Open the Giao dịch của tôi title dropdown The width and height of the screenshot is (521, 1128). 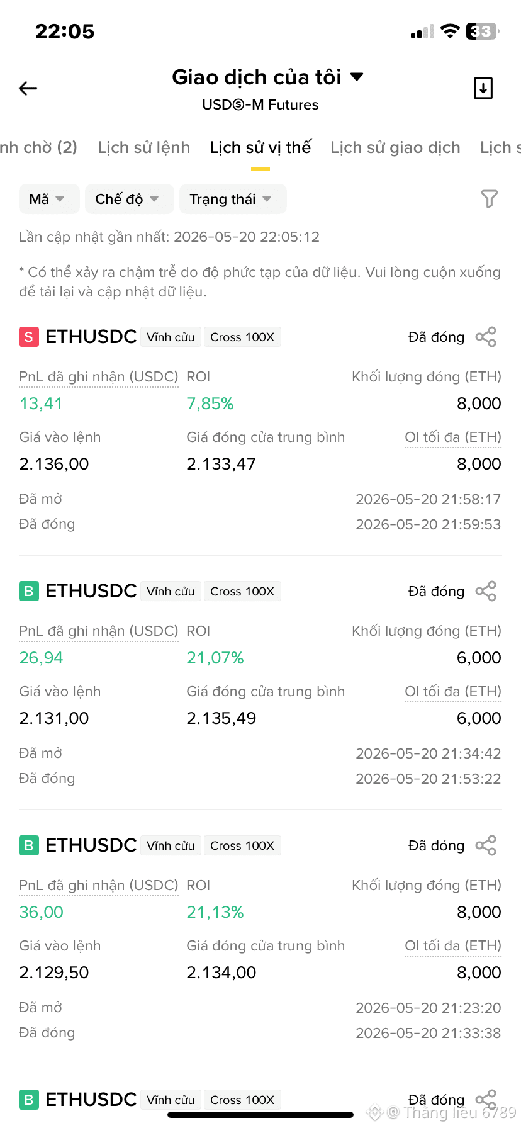(x=267, y=77)
